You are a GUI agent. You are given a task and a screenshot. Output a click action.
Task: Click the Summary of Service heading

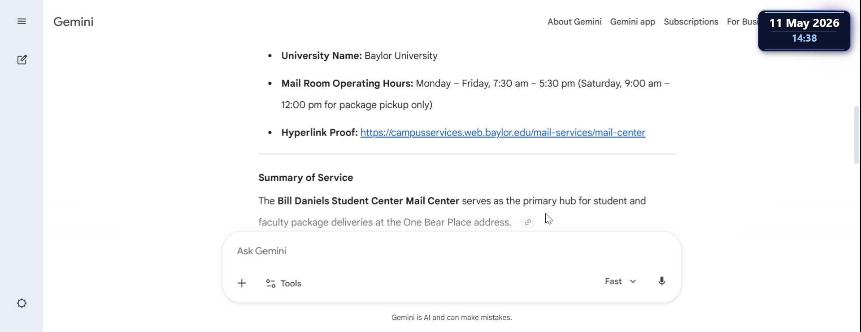pyautogui.click(x=305, y=178)
